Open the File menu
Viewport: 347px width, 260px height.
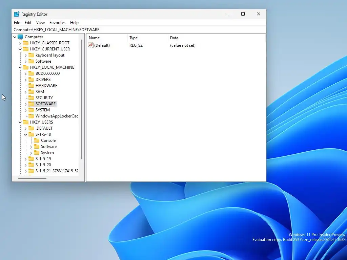click(17, 23)
